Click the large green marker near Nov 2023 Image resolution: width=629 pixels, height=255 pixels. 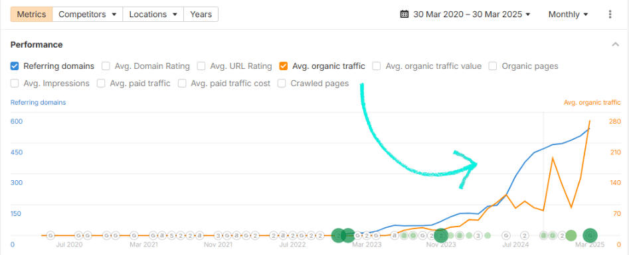coord(441,235)
